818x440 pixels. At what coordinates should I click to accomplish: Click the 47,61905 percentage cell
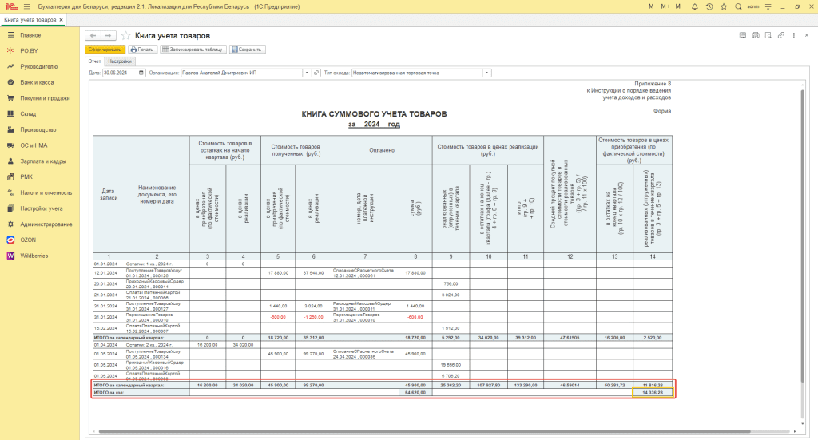(570, 338)
